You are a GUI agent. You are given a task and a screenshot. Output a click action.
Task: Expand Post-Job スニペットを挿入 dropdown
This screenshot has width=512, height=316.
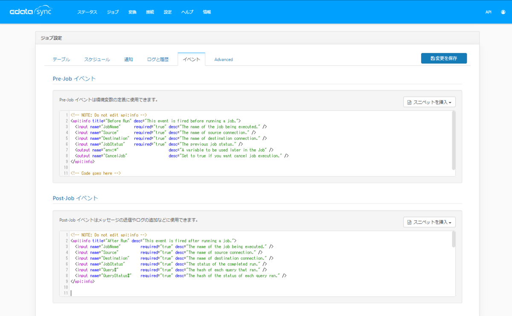[x=429, y=222]
